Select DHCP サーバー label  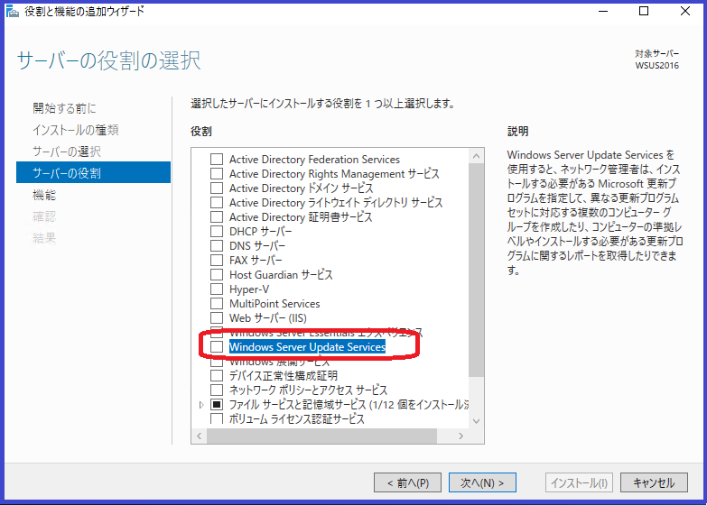pos(261,232)
